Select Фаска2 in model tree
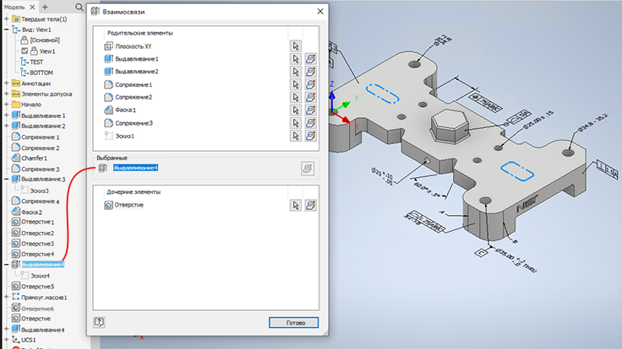 point(32,212)
